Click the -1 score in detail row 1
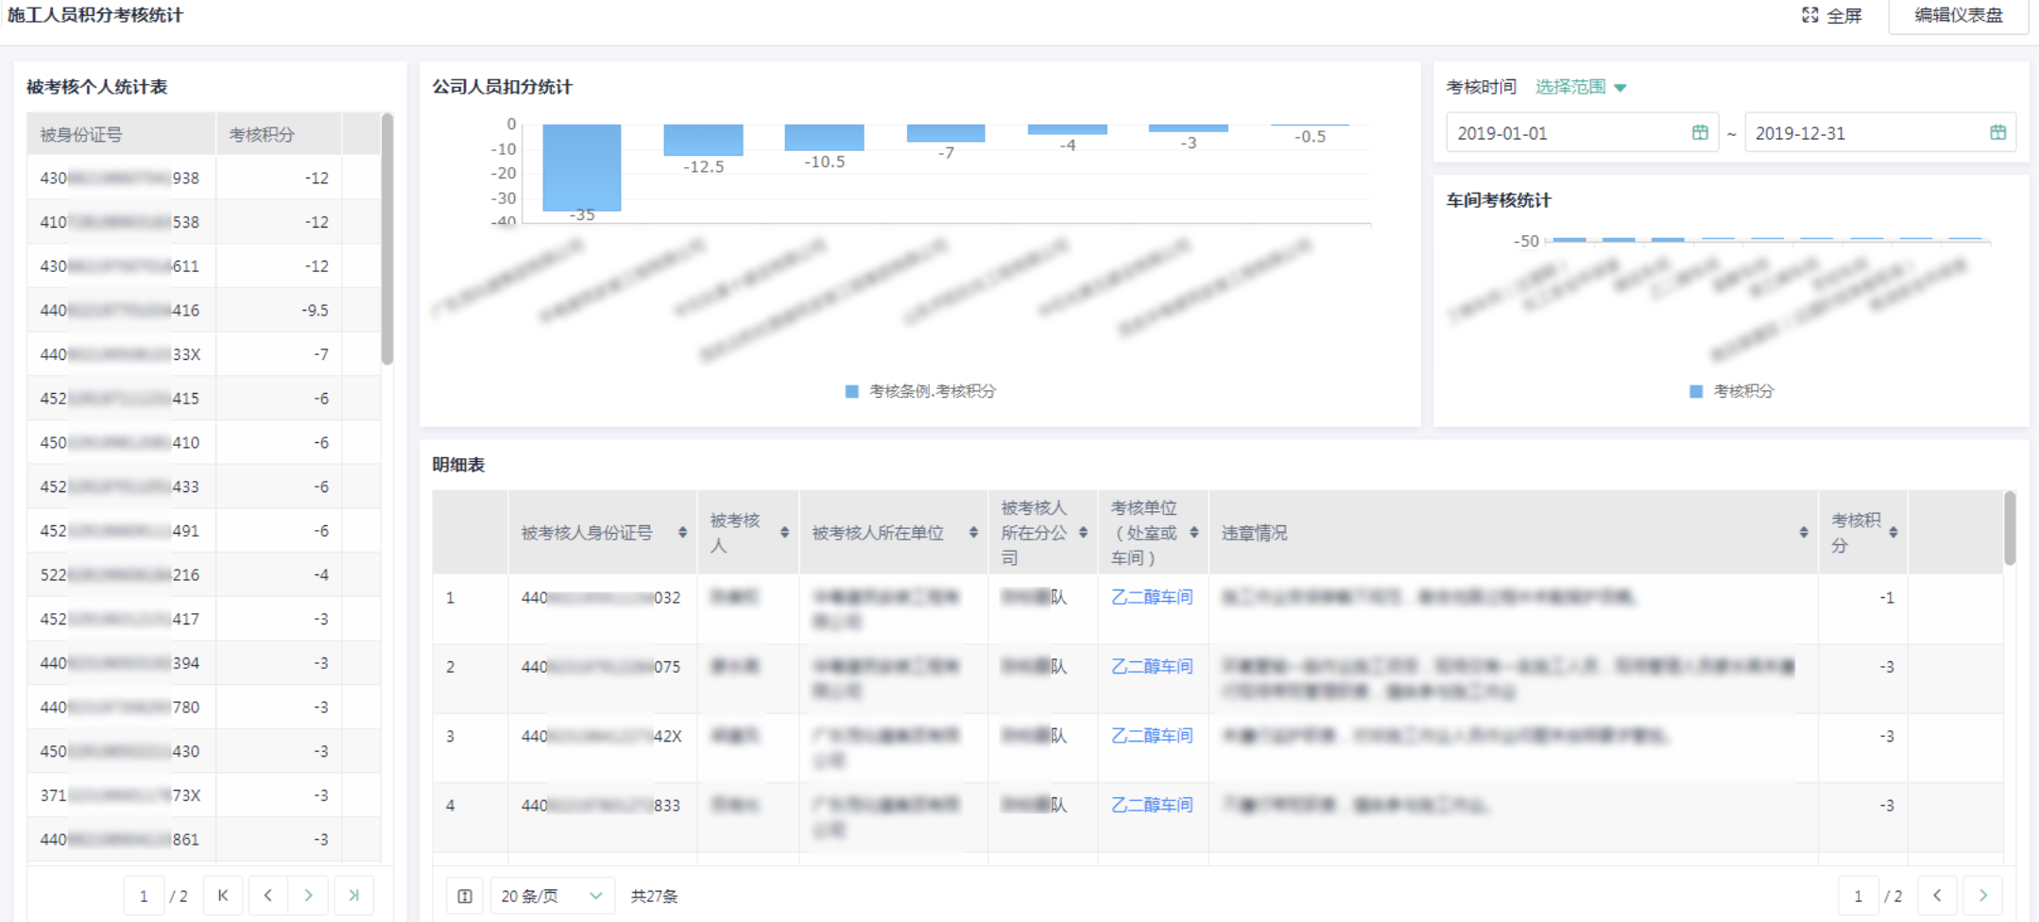The height and width of the screenshot is (922, 2039). click(1886, 597)
